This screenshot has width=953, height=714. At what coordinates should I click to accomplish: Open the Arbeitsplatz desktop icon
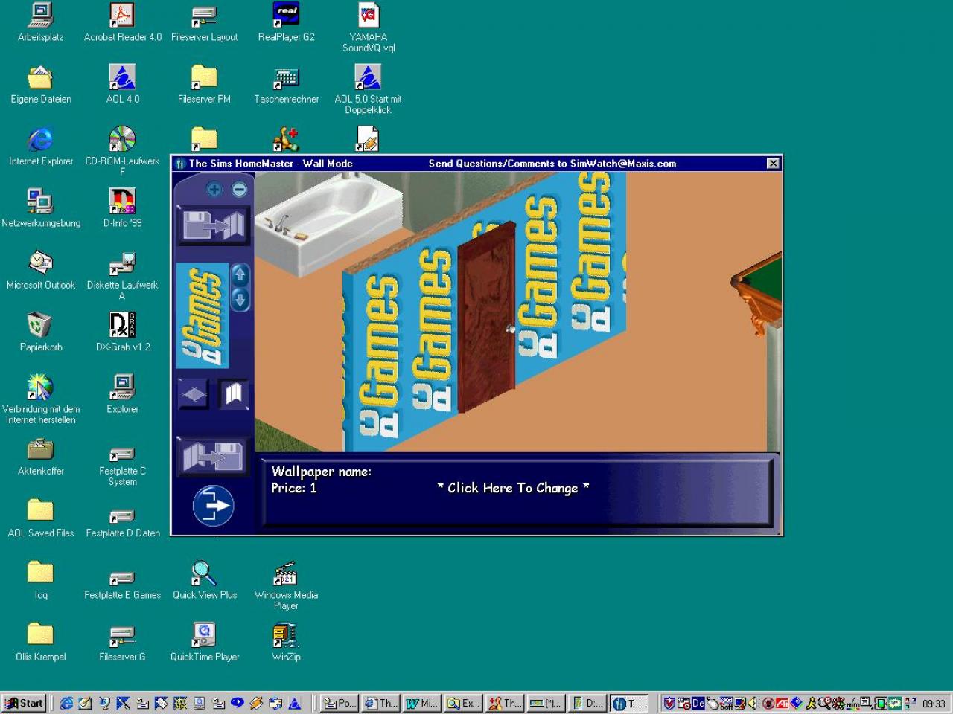pyautogui.click(x=40, y=22)
